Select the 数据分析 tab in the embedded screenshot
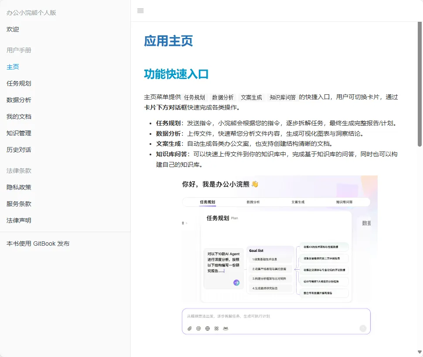Image resolution: width=423 pixels, height=357 pixels. (253, 202)
